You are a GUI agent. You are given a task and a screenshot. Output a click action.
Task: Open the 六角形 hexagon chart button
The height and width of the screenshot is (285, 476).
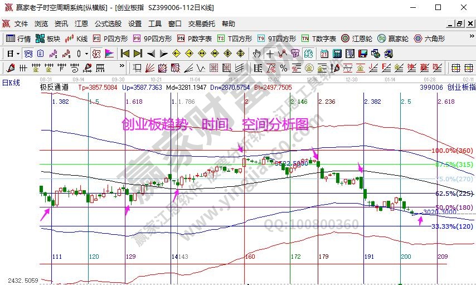tap(428, 38)
